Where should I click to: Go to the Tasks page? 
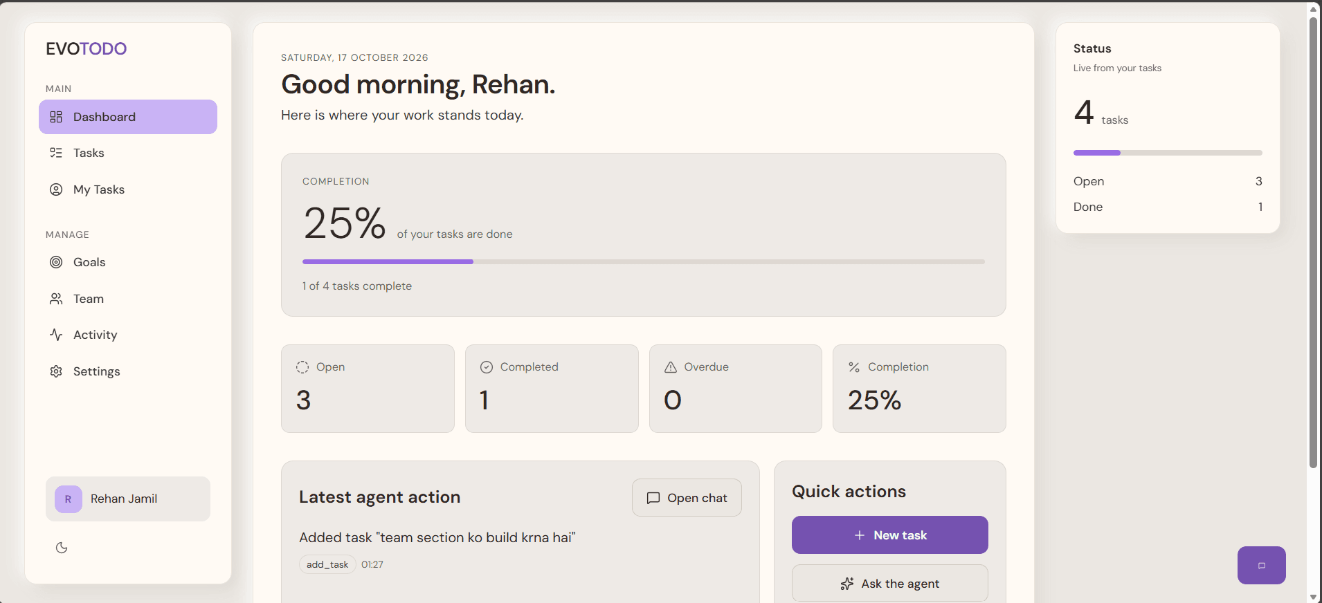[128, 153]
